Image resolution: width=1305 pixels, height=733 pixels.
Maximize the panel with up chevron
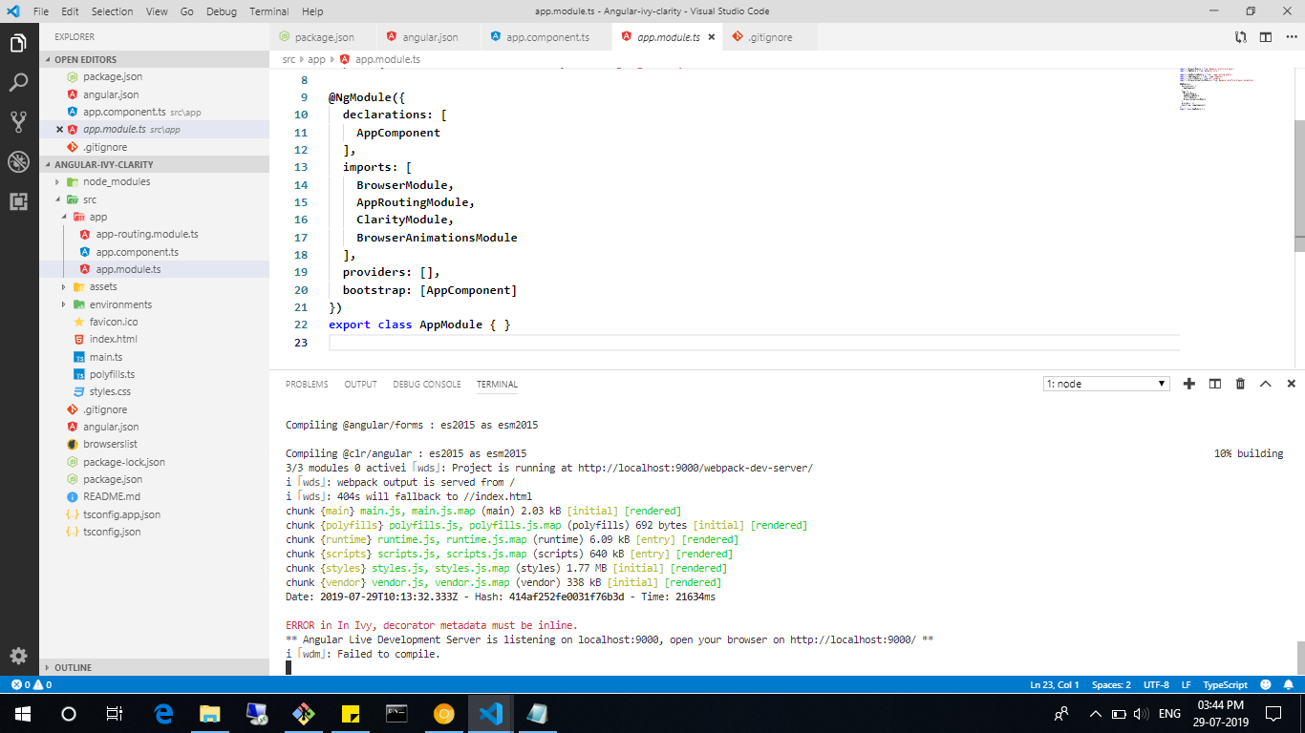(x=1265, y=384)
